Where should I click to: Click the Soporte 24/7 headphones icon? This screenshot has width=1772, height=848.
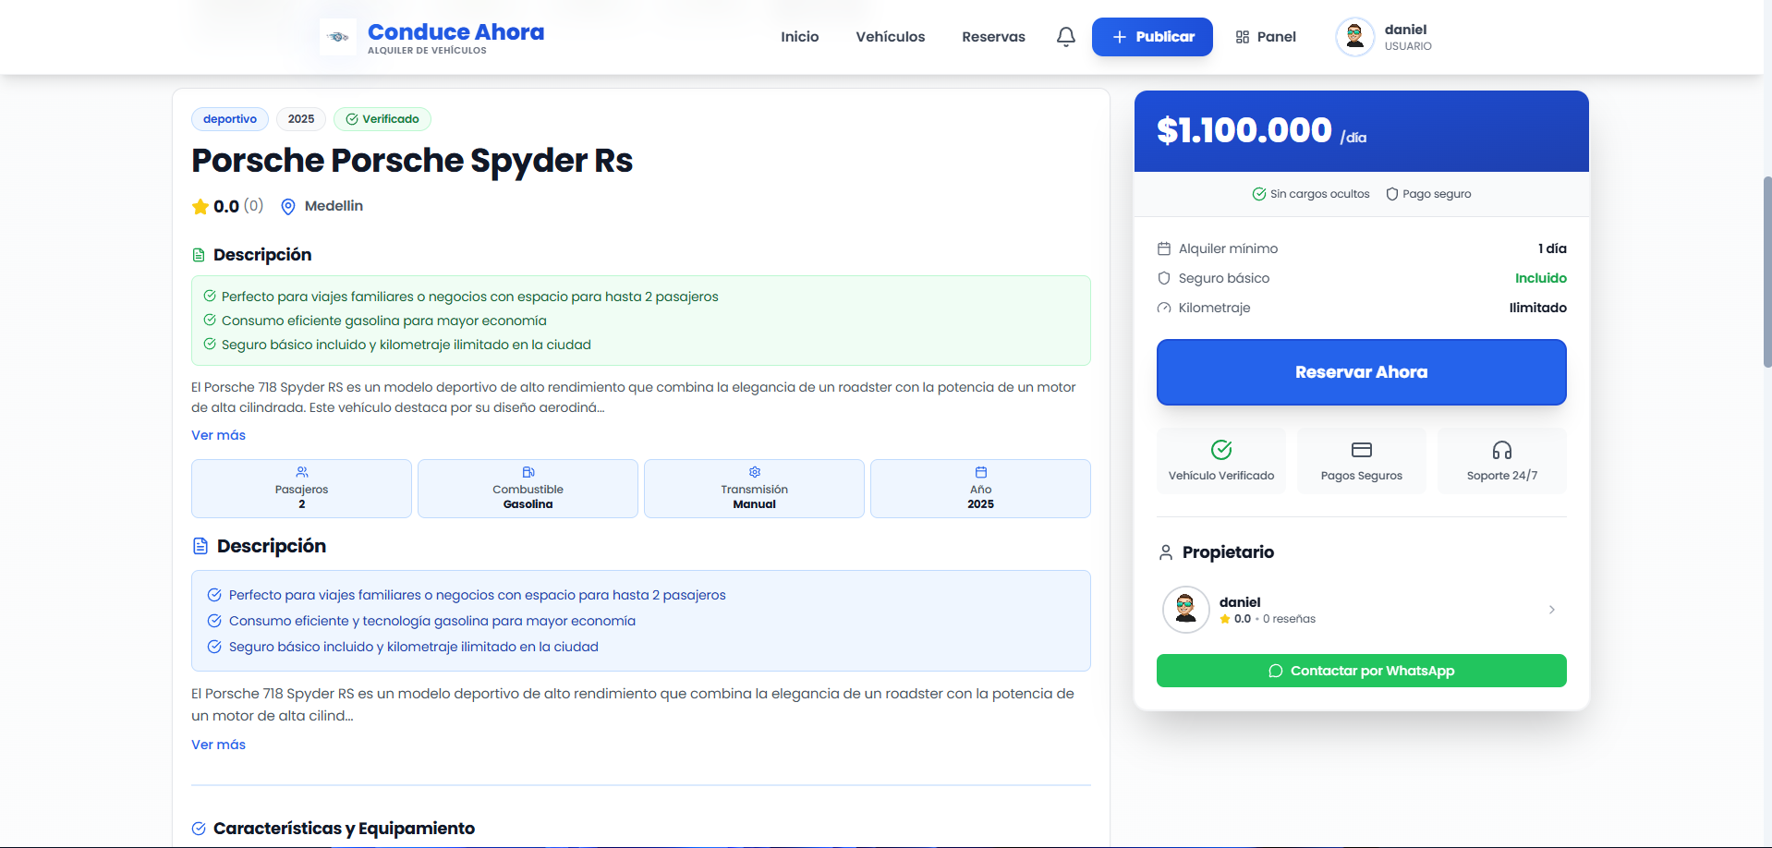(x=1501, y=450)
